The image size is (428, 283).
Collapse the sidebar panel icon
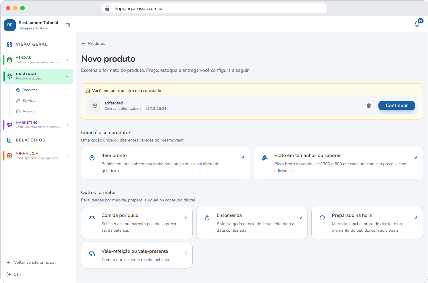(68, 25)
